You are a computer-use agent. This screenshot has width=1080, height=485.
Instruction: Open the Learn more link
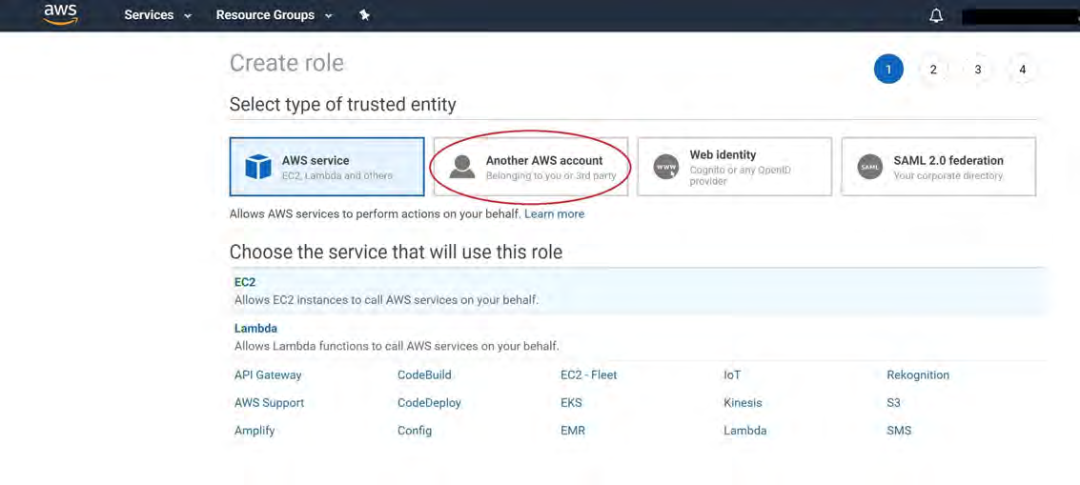tap(555, 214)
